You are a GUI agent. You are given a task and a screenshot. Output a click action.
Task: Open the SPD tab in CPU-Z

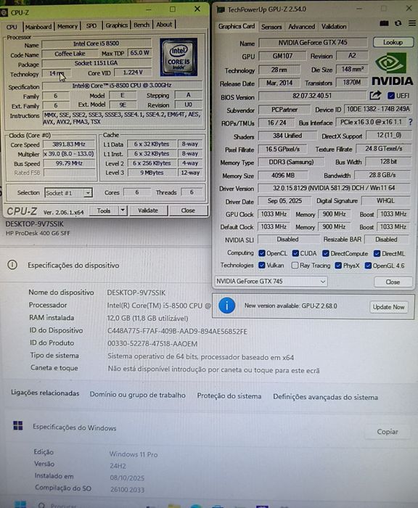pyautogui.click(x=91, y=26)
